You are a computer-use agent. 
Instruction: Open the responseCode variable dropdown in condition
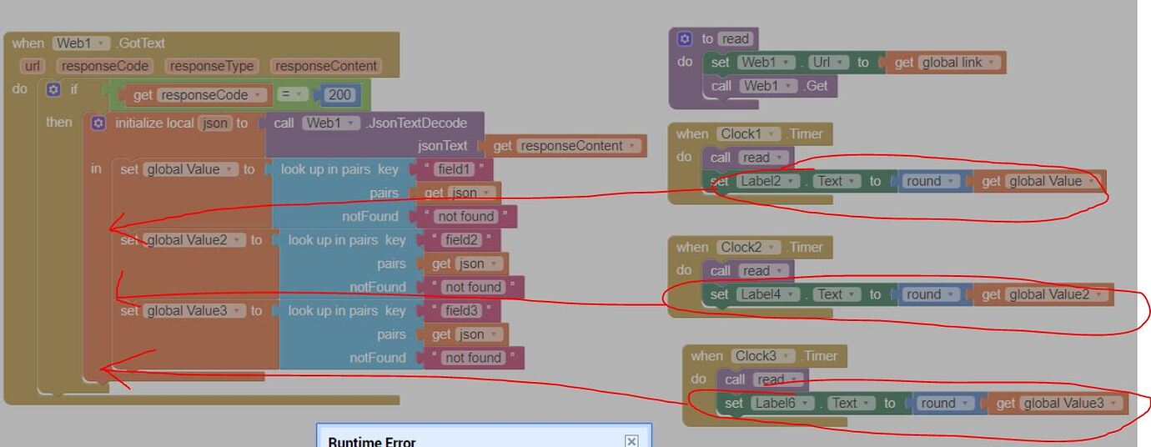pos(212,95)
